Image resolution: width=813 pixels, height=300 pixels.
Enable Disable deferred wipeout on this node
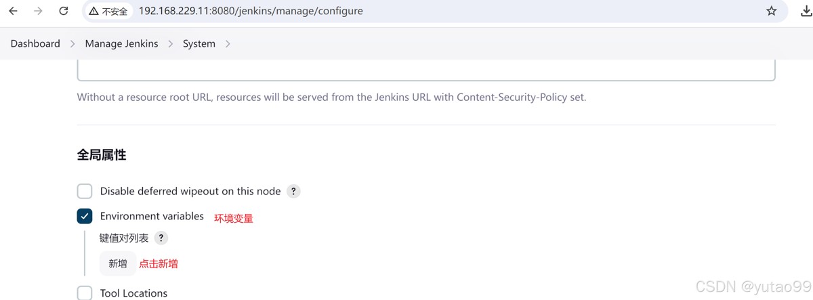pyautogui.click(x=85, y=192)
